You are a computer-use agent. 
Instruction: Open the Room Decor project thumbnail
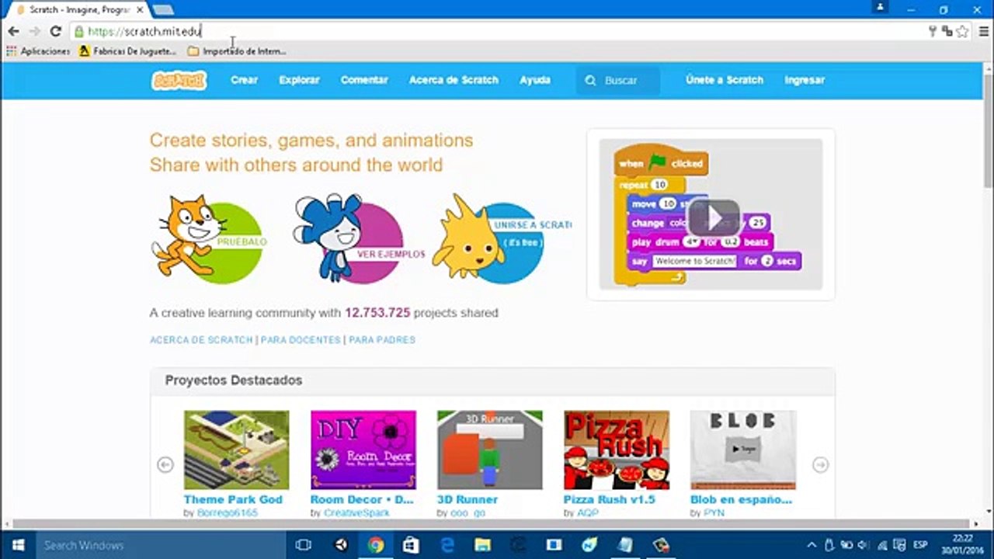363,450
